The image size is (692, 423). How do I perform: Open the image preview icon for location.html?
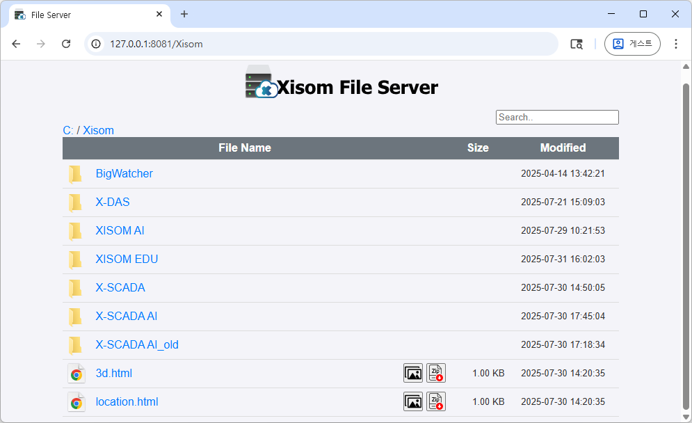click(413, 402)
